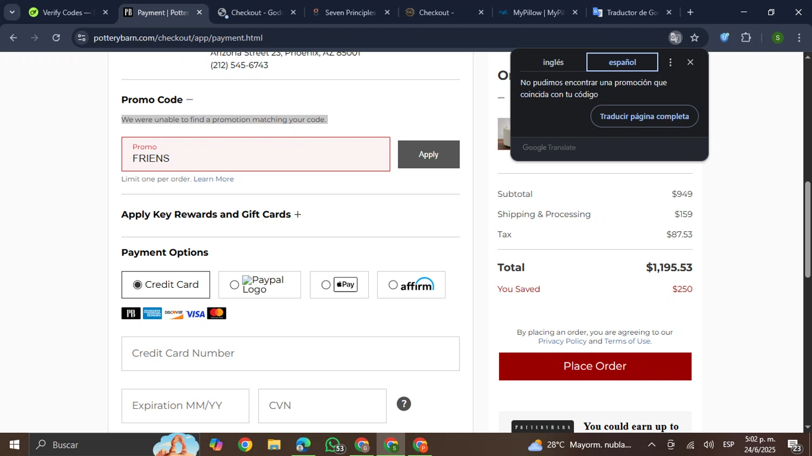The image size is (812, 456).
Task: Click the Credit Card Number field
Action: click(291, 354)
